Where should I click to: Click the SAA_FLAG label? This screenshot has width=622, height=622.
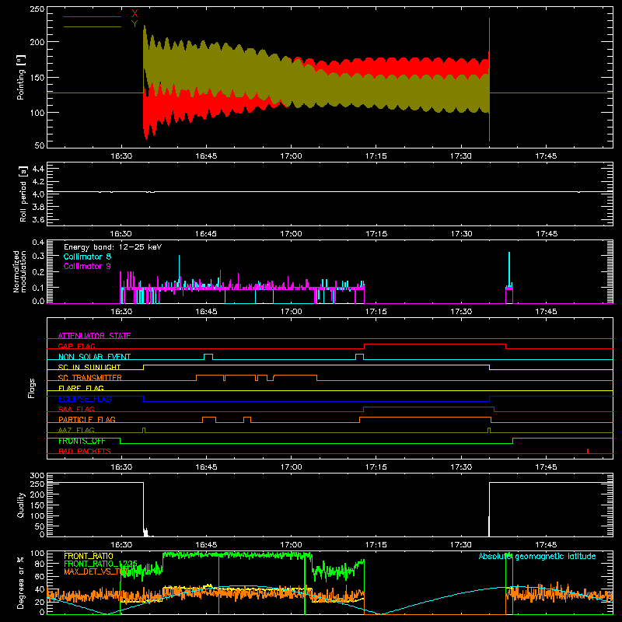coord(76,409)
